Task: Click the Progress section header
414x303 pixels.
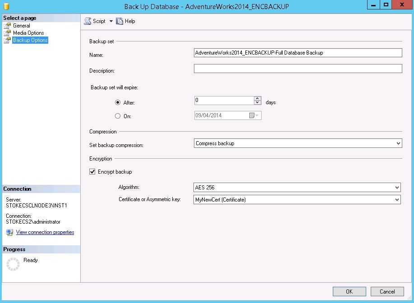Action: point(41,249)
